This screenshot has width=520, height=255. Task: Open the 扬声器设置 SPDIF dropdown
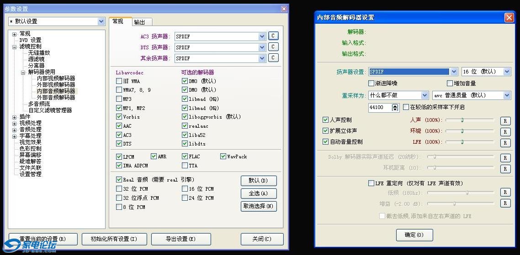tap(454, 72)
